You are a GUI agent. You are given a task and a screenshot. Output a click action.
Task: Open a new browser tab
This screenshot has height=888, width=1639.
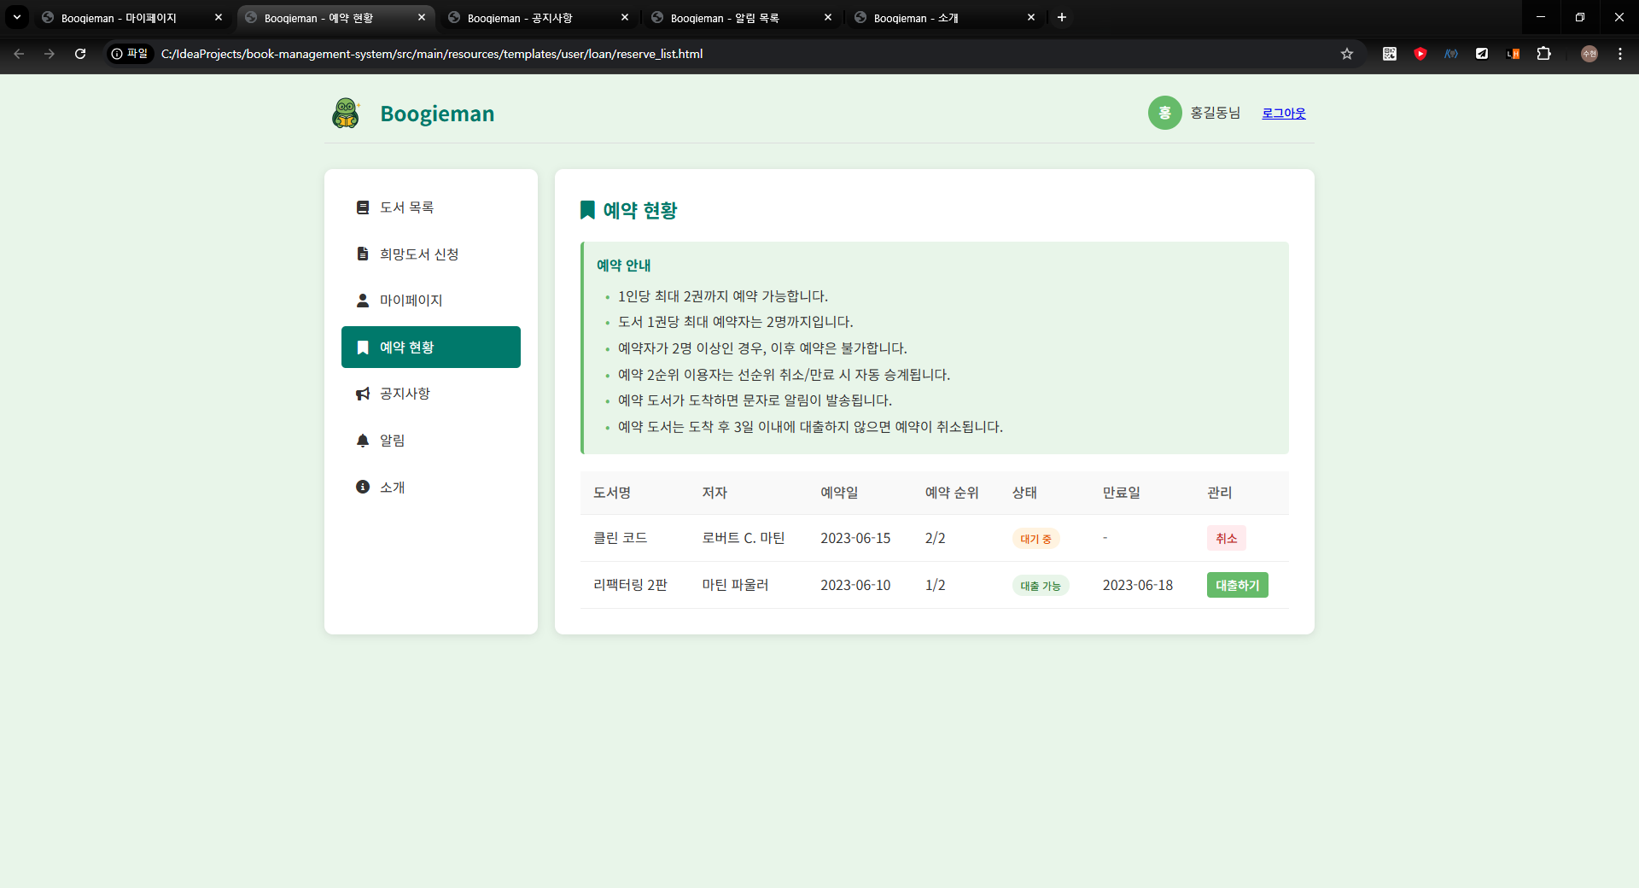pyautogui.click(x=1061, y=18)
